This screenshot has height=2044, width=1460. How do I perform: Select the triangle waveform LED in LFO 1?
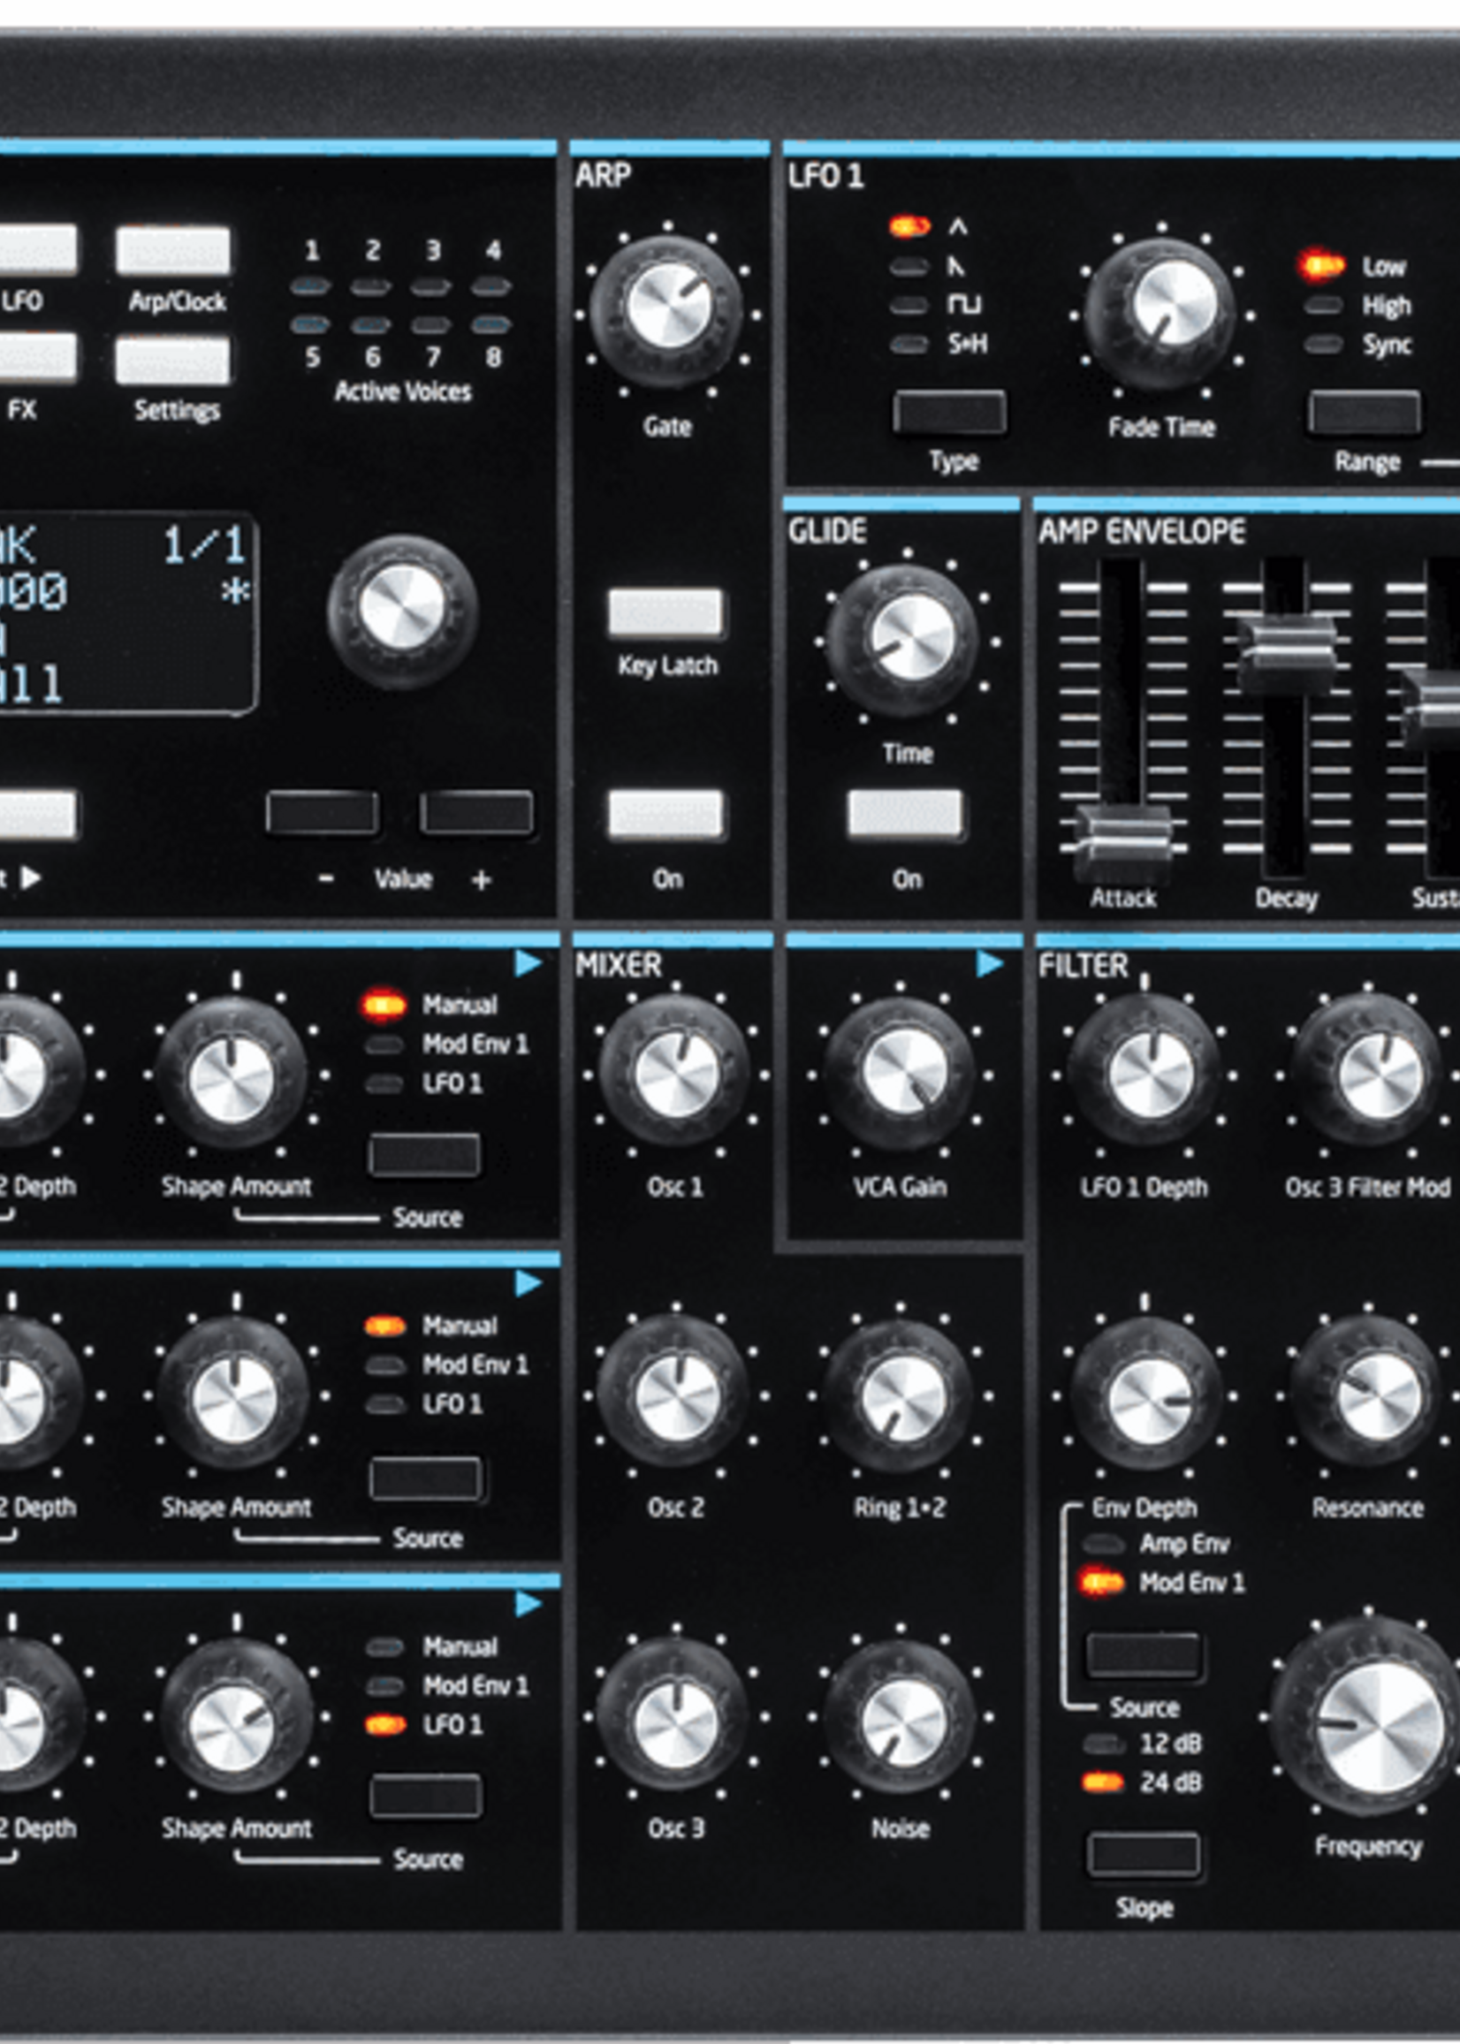(x=909, y=226)
